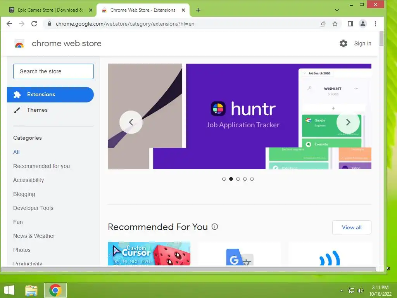Image resolution: width=397 pixels, height=298 pixels.
Task: Select first carousel dot
Action: click(224, 179)
